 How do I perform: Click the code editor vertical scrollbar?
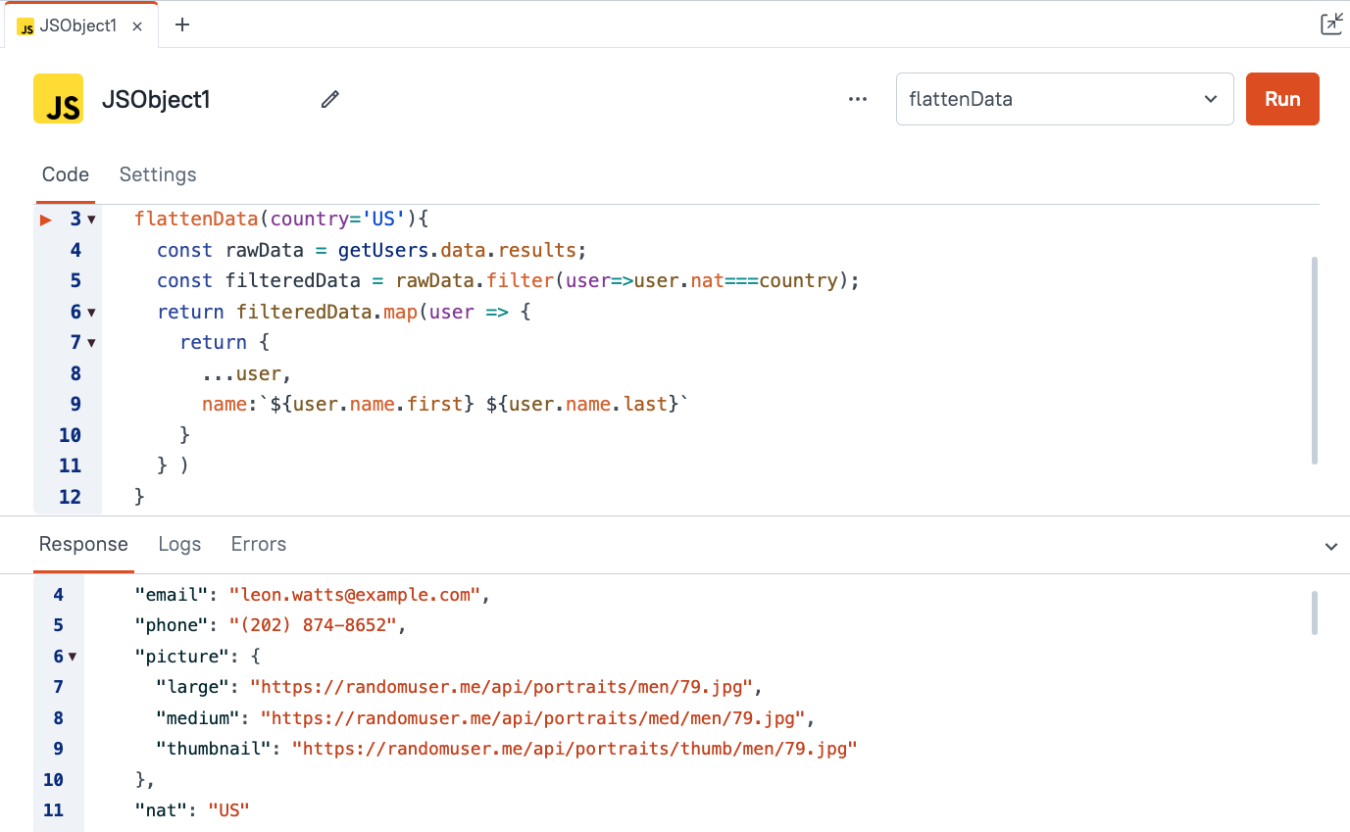pos(1314,360)
